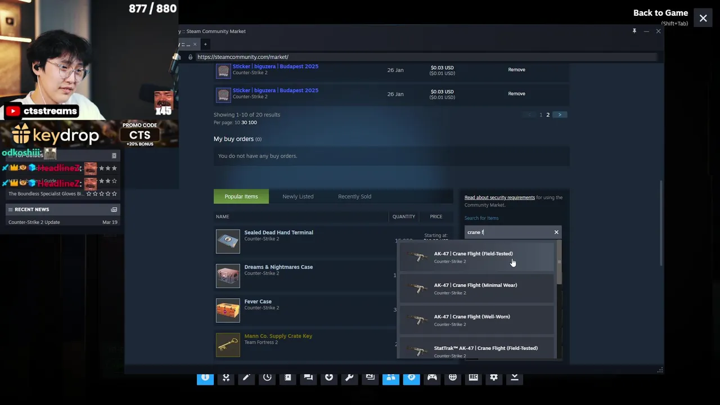Show 30 listings per page
The image size is (720, 405).
tap(244, 123)
